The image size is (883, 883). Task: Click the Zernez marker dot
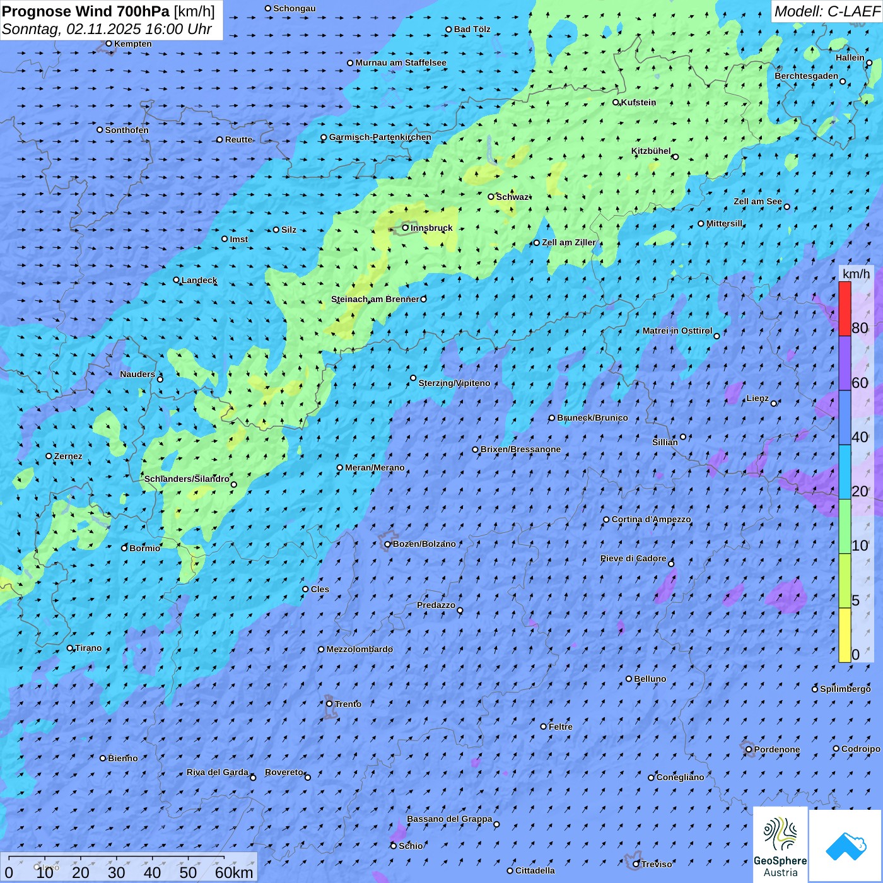click(x=49, y=456)
